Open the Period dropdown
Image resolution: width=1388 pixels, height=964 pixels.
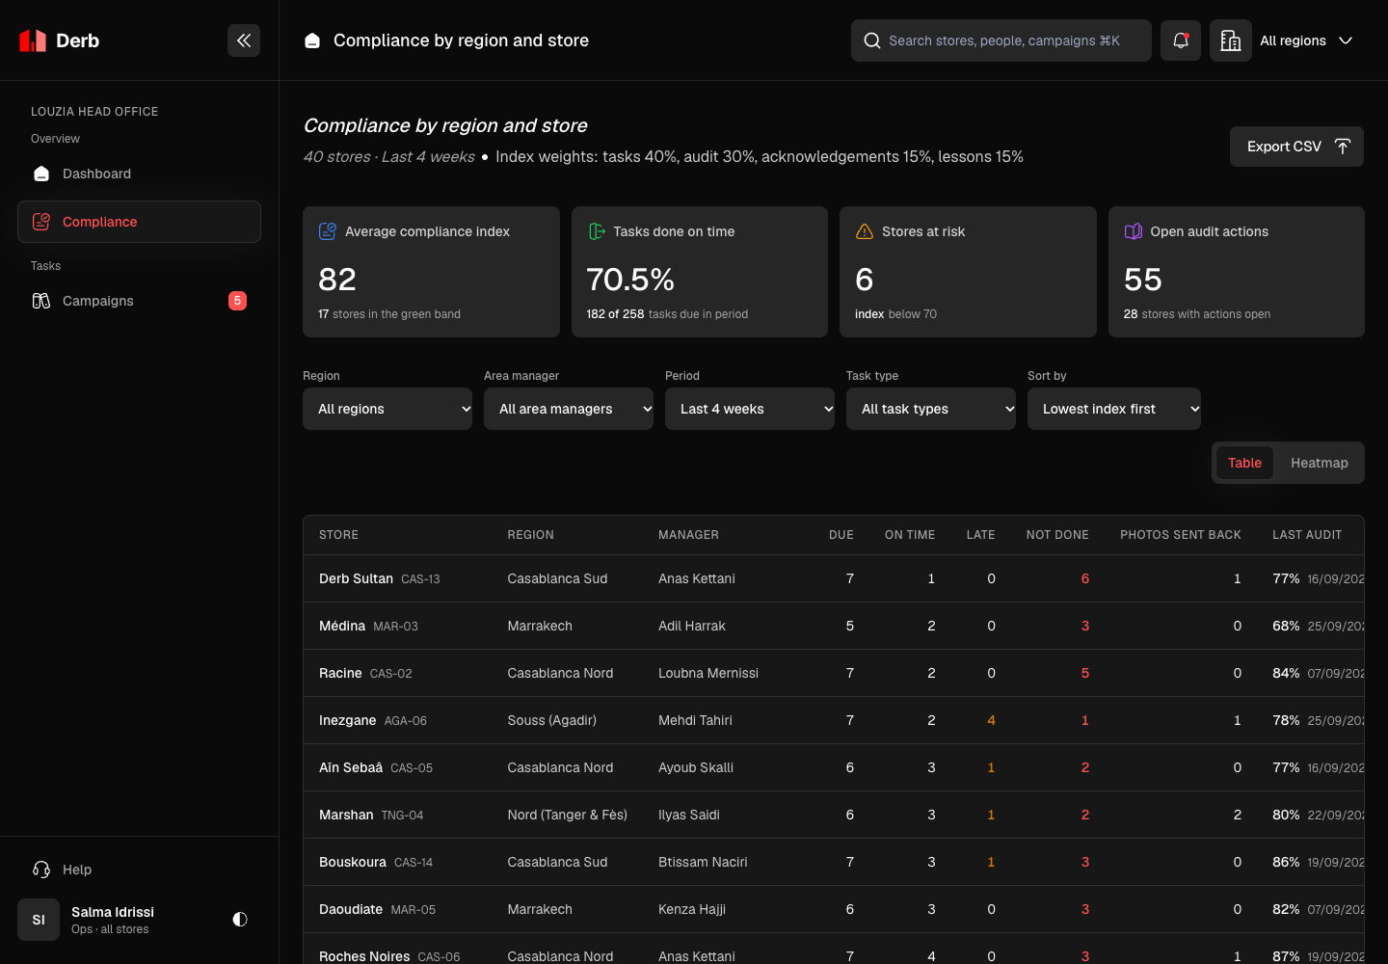(750, 409)
